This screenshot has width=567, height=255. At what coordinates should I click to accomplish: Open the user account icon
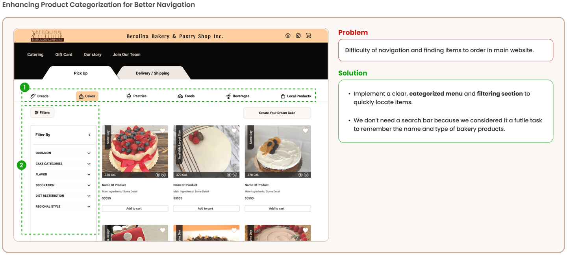[288, 36]
